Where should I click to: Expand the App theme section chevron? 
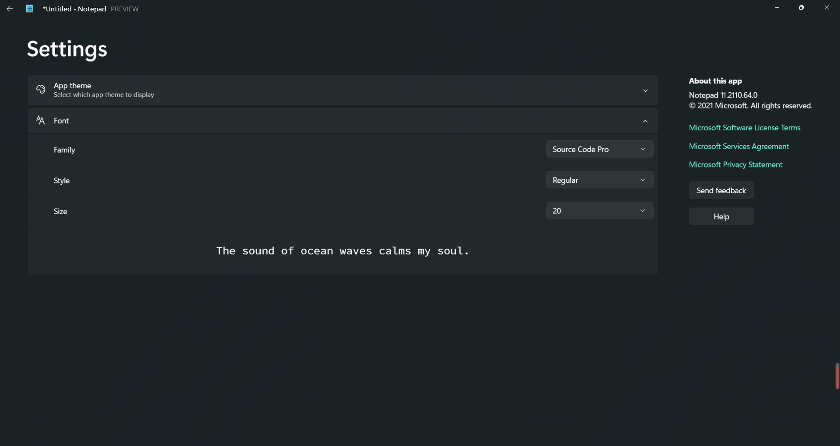click(x=645, y=91)
